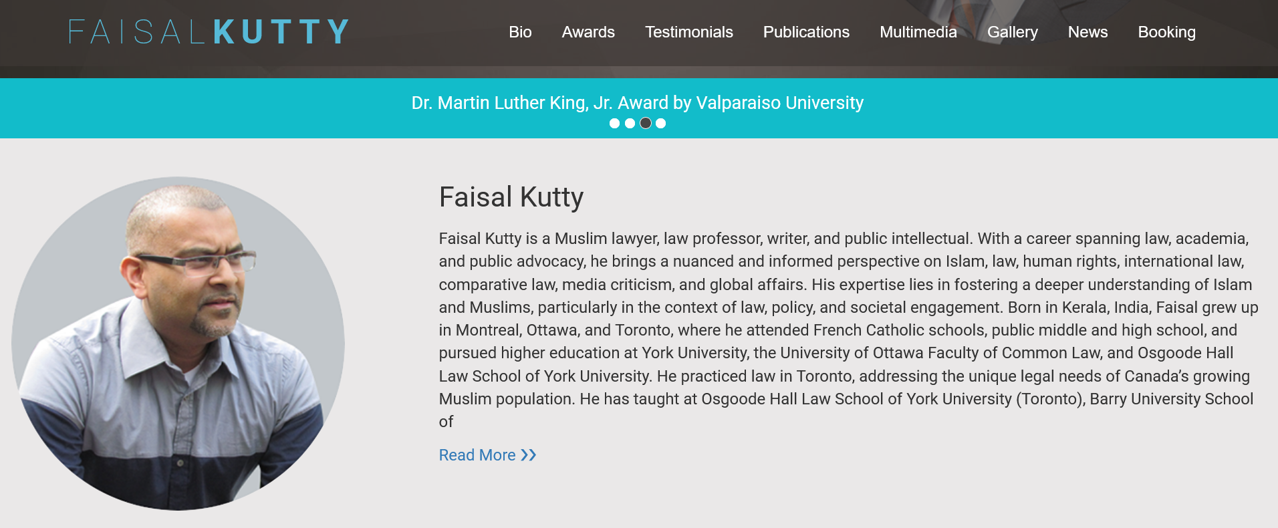This screenshot has width=1278, height=528.
Task: Open the Multimedia page
Action: click(x=918, y=32)
